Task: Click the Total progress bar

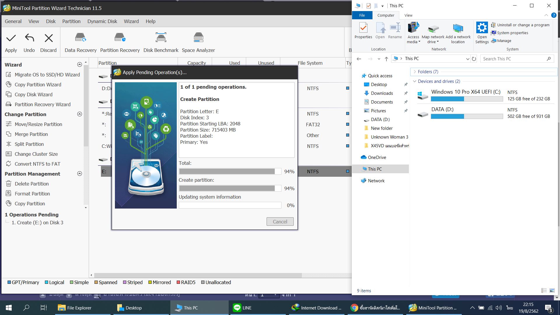Action: 230,171
